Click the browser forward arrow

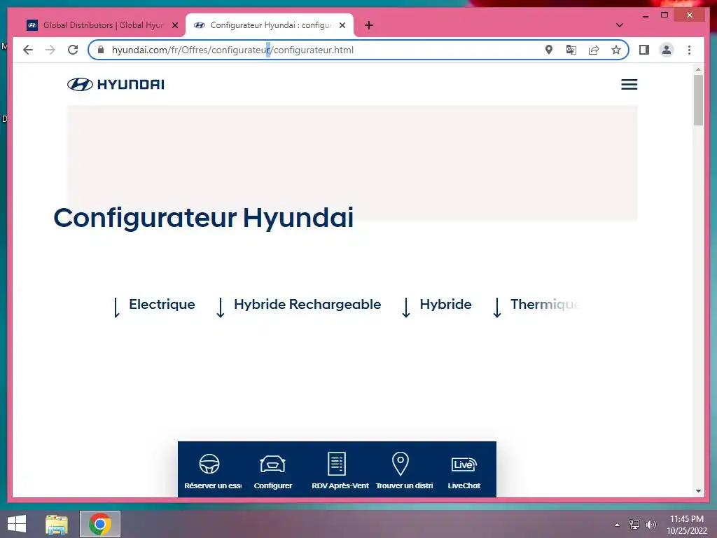click(x=50, y=50)
